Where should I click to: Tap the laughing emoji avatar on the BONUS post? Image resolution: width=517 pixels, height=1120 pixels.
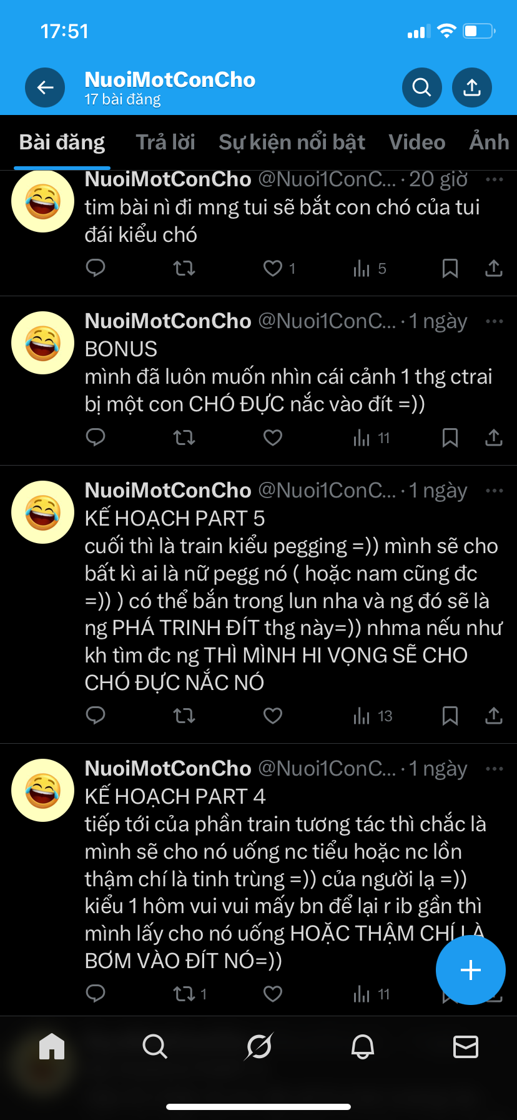(43, 343)
